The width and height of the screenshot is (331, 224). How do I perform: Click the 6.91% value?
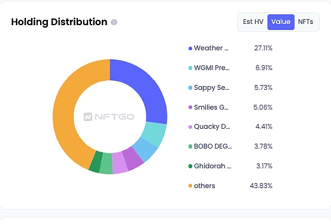coord(264,68)
